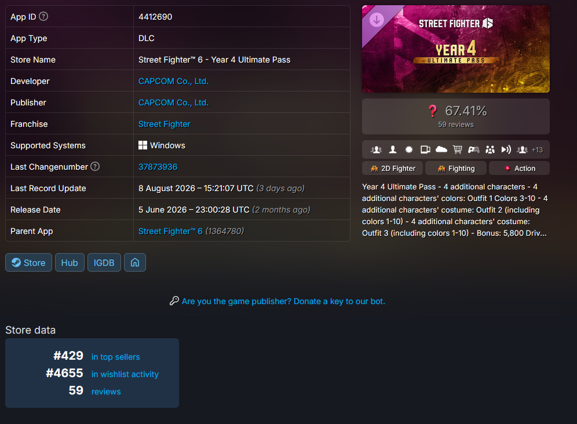
Task: Click the remote play screens category icon
Action: coord(425,149)
